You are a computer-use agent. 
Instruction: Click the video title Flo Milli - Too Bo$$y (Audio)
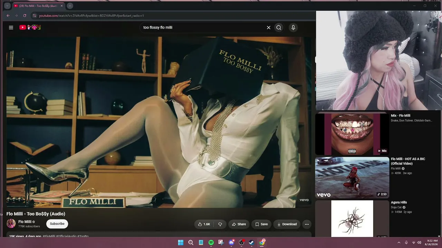[36, 214]
